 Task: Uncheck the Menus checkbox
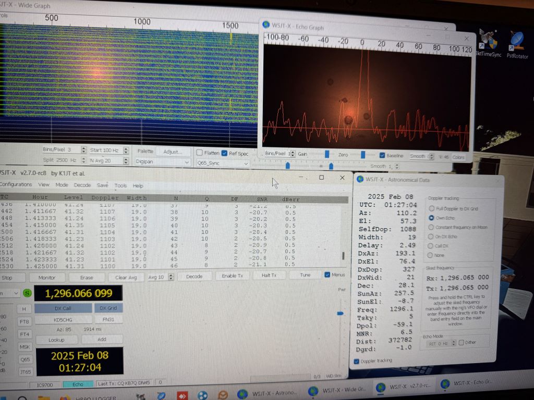[327, 274]
